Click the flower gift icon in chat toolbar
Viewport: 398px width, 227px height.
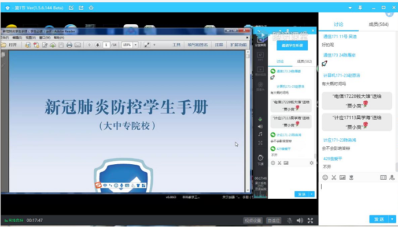coord(351,177)
